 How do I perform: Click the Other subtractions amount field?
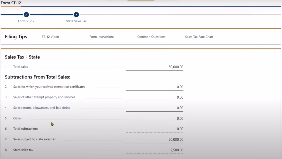coord(154,119)
